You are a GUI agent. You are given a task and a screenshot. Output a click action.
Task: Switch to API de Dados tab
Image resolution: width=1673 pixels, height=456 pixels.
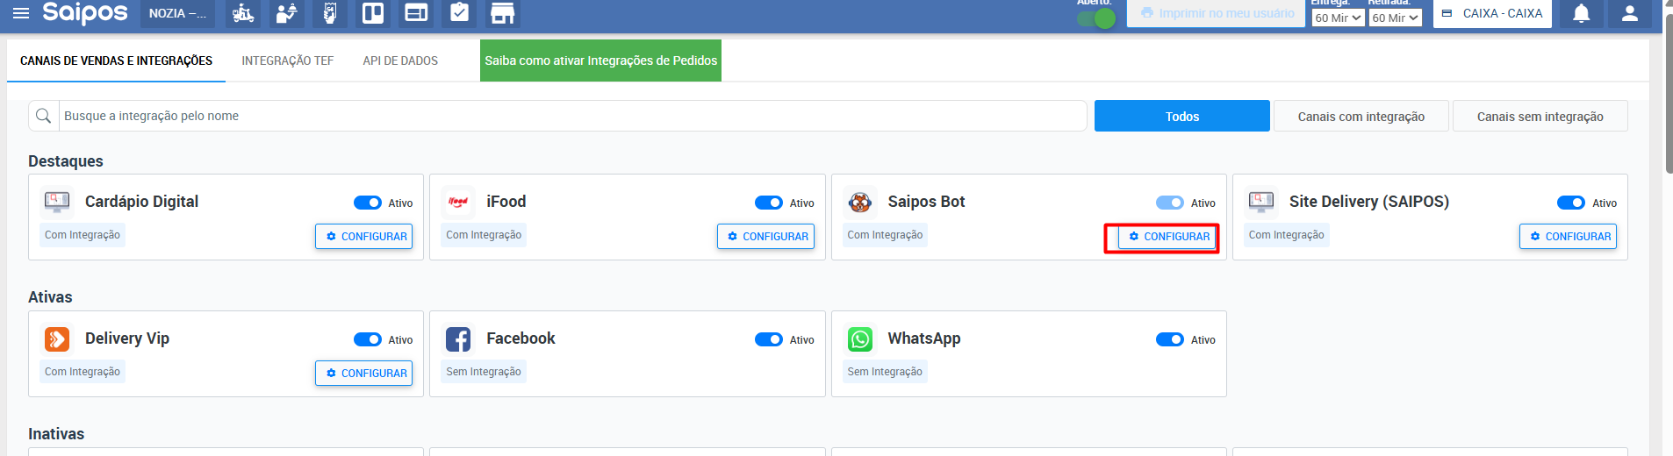(x=400, y=61)
